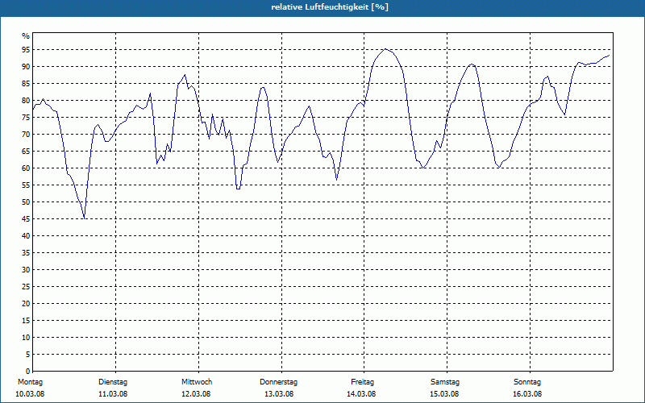This screenshot has width=645, height=403.
Task: Select the 65 y-axis label
Action: coord(26,152)
